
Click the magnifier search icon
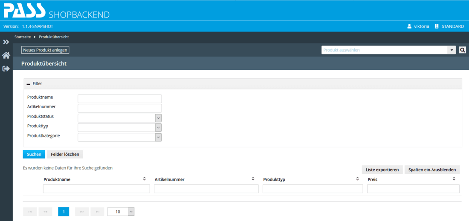click(463, 50)
